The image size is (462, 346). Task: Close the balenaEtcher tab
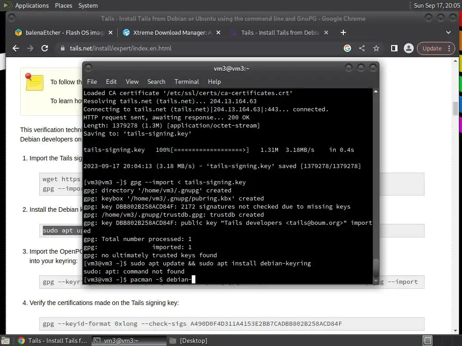coord(111,32)
